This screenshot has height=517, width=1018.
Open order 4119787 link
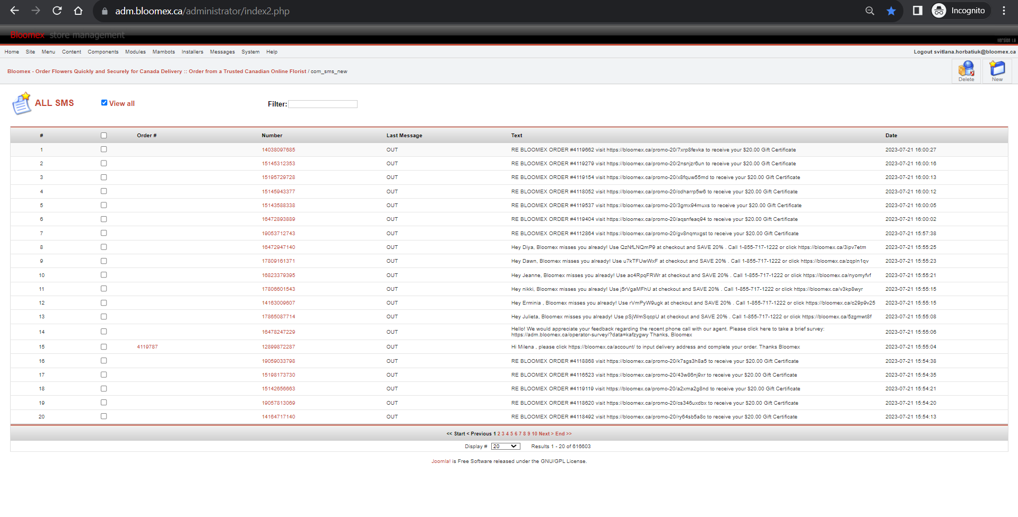[147, 347]
